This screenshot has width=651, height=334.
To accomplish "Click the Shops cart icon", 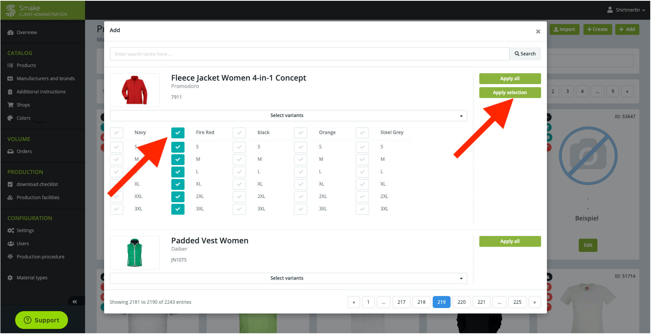I will pyautogui.click(x=10, y=105).
